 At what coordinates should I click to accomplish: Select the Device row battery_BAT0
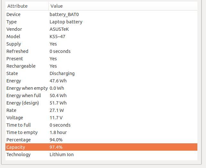tap(101, 14)
